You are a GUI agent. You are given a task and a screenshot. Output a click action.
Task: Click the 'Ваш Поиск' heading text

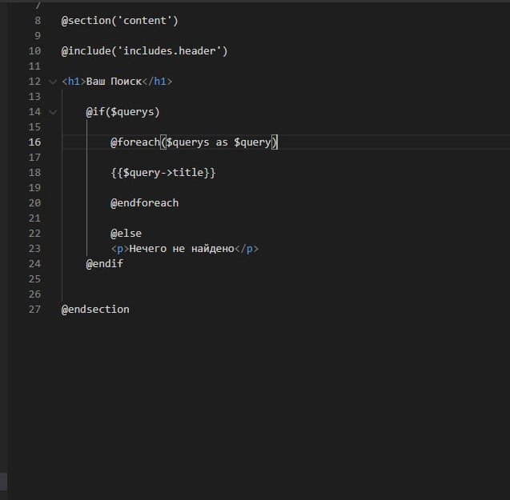114,82
